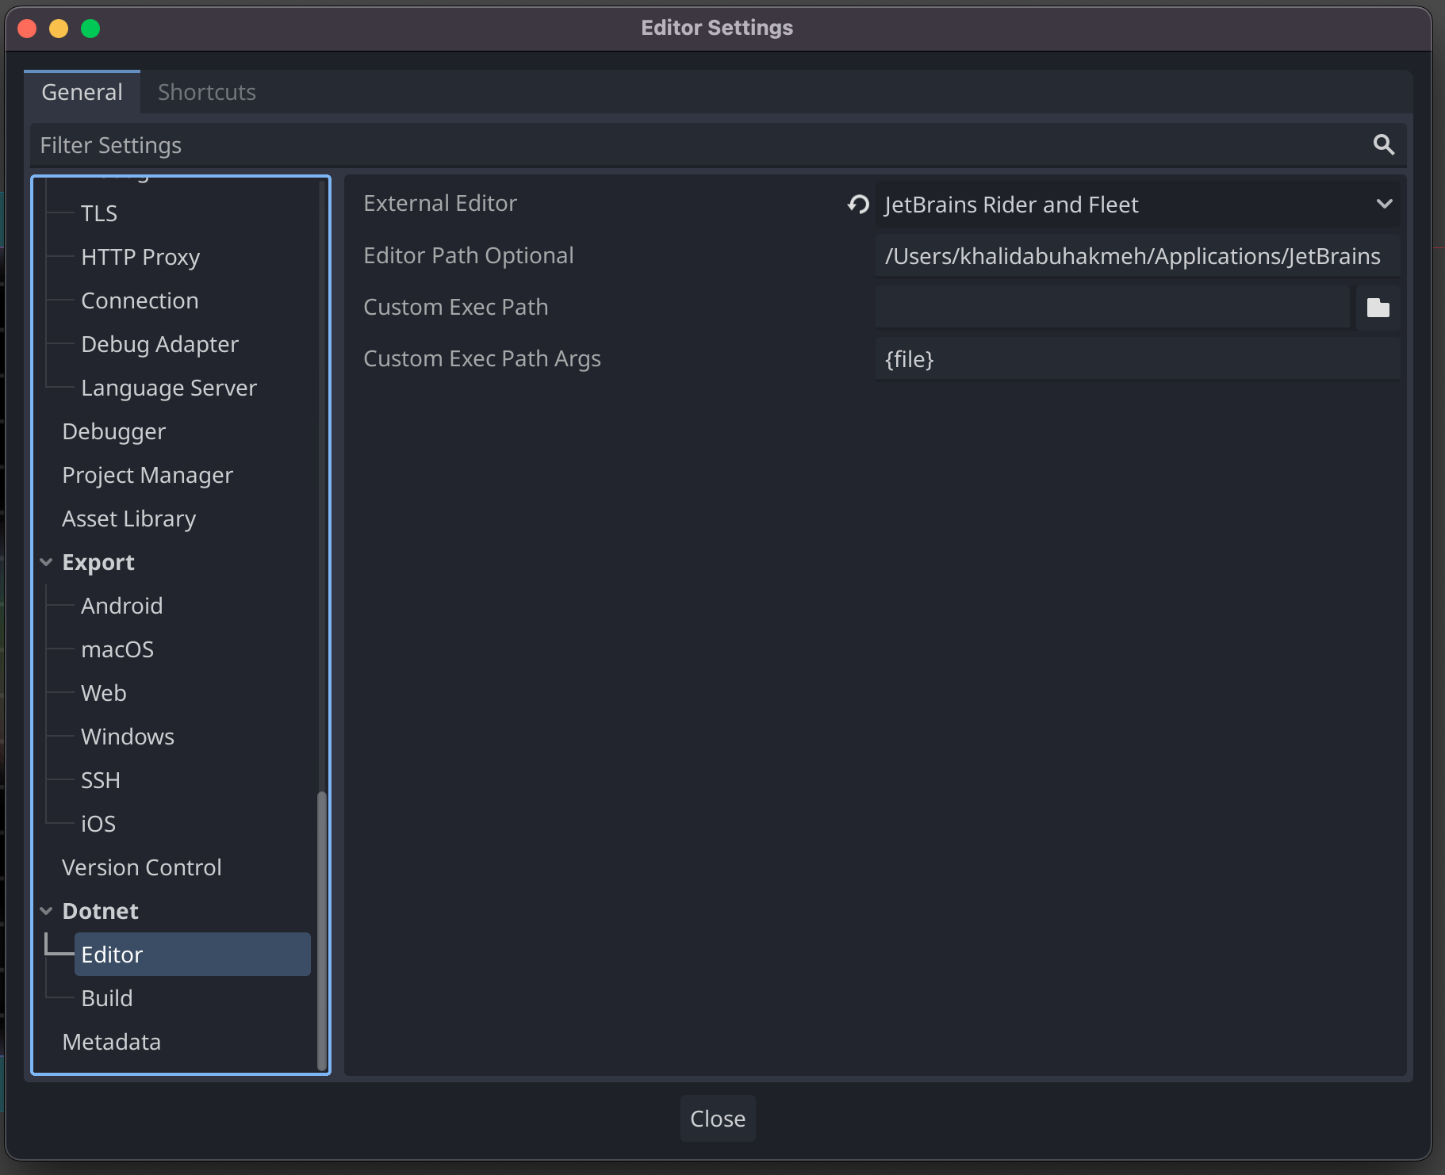Collapse the Export tree section

click(x=46, y=563)
